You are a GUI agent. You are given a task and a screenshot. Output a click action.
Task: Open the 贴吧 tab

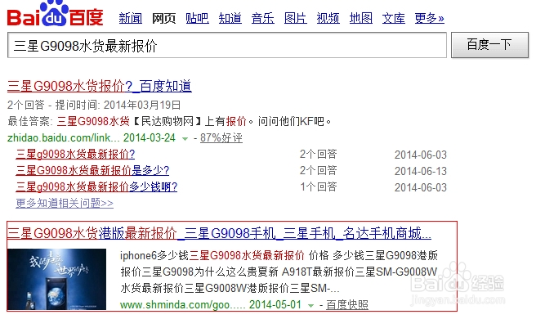point(197,18)
